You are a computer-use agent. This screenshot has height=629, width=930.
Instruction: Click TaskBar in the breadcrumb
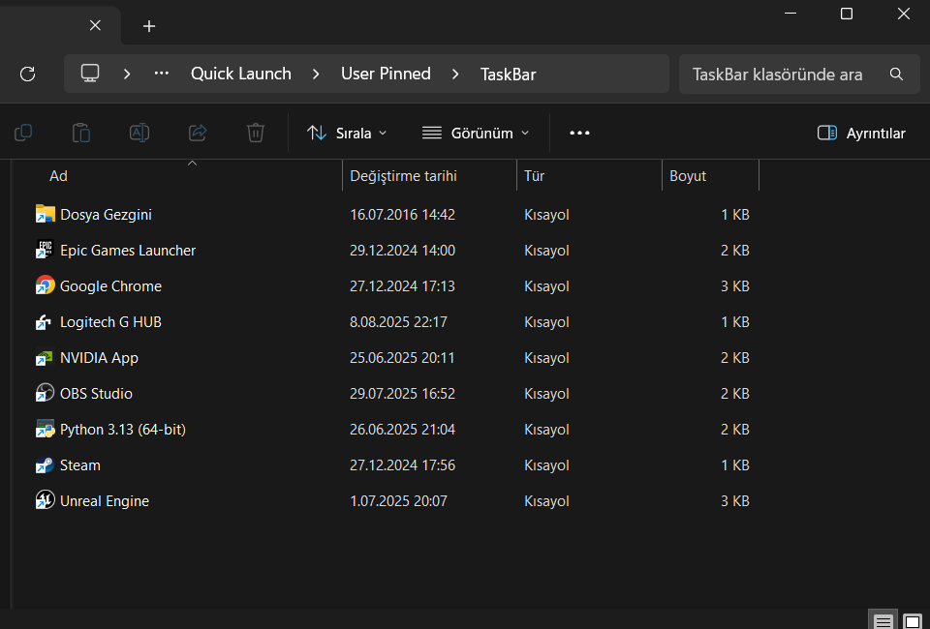coord(508,75)
